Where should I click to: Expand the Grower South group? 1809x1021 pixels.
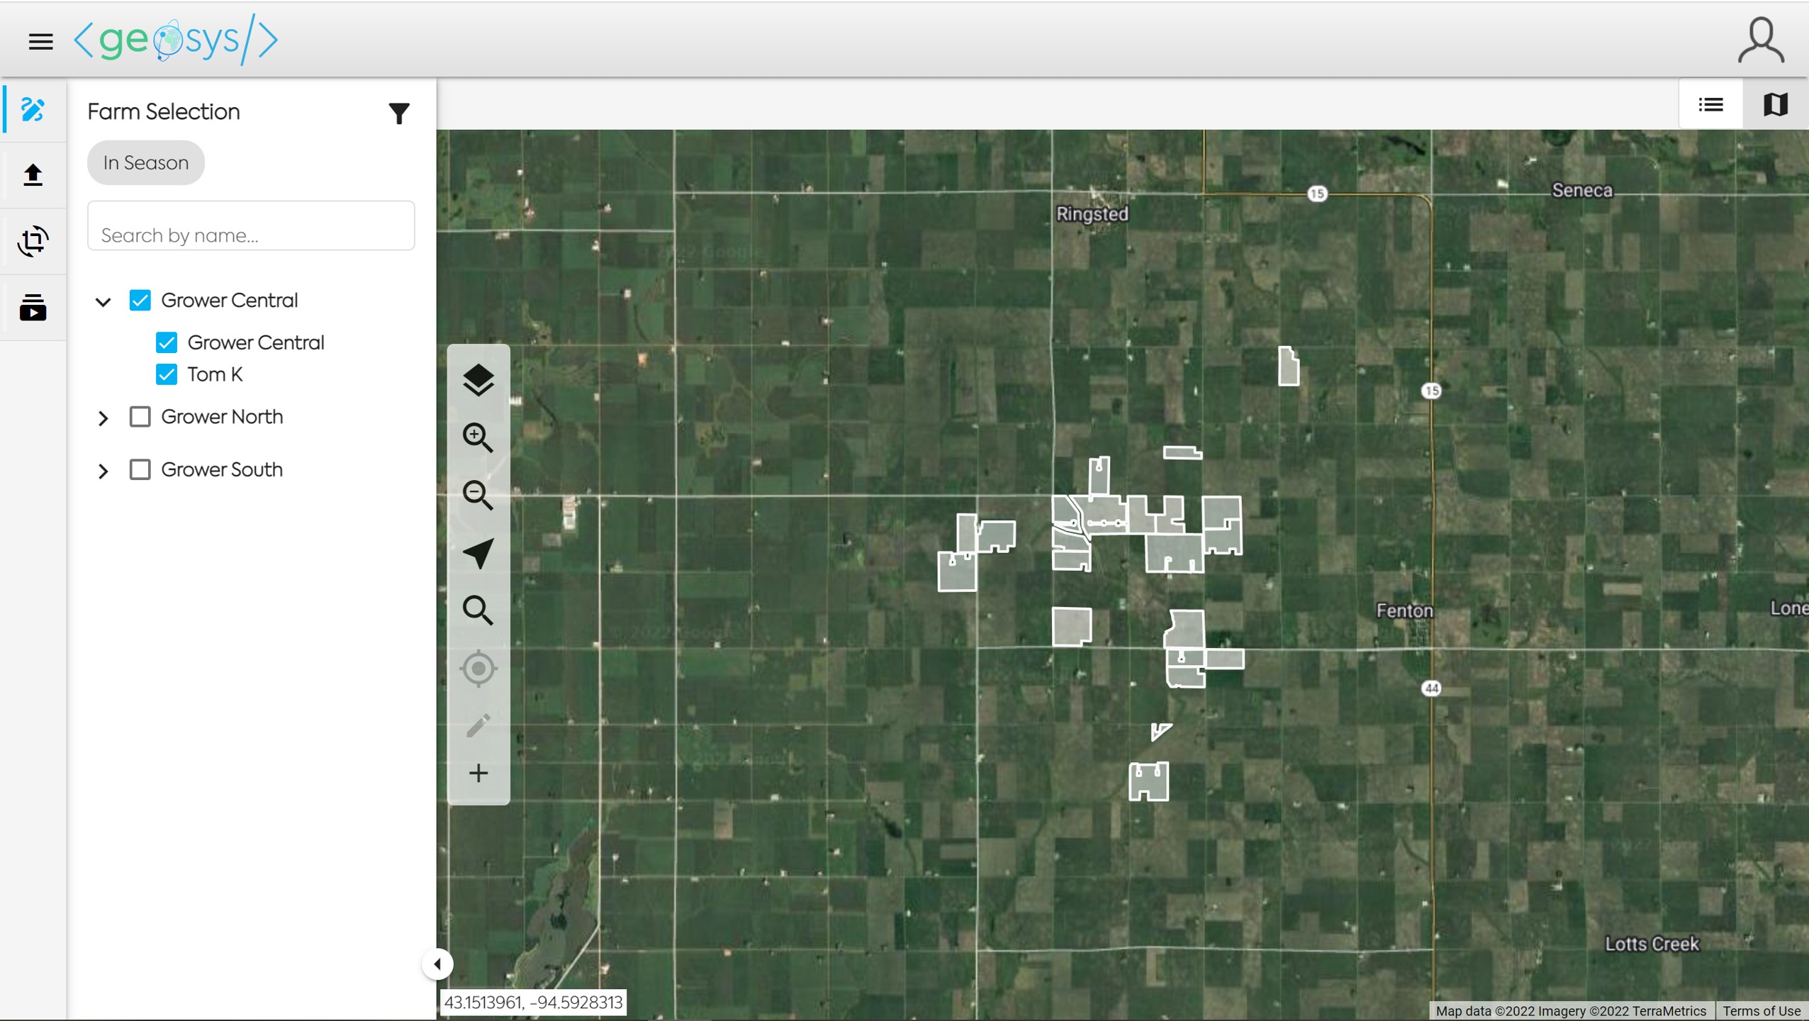coord(103,471)
